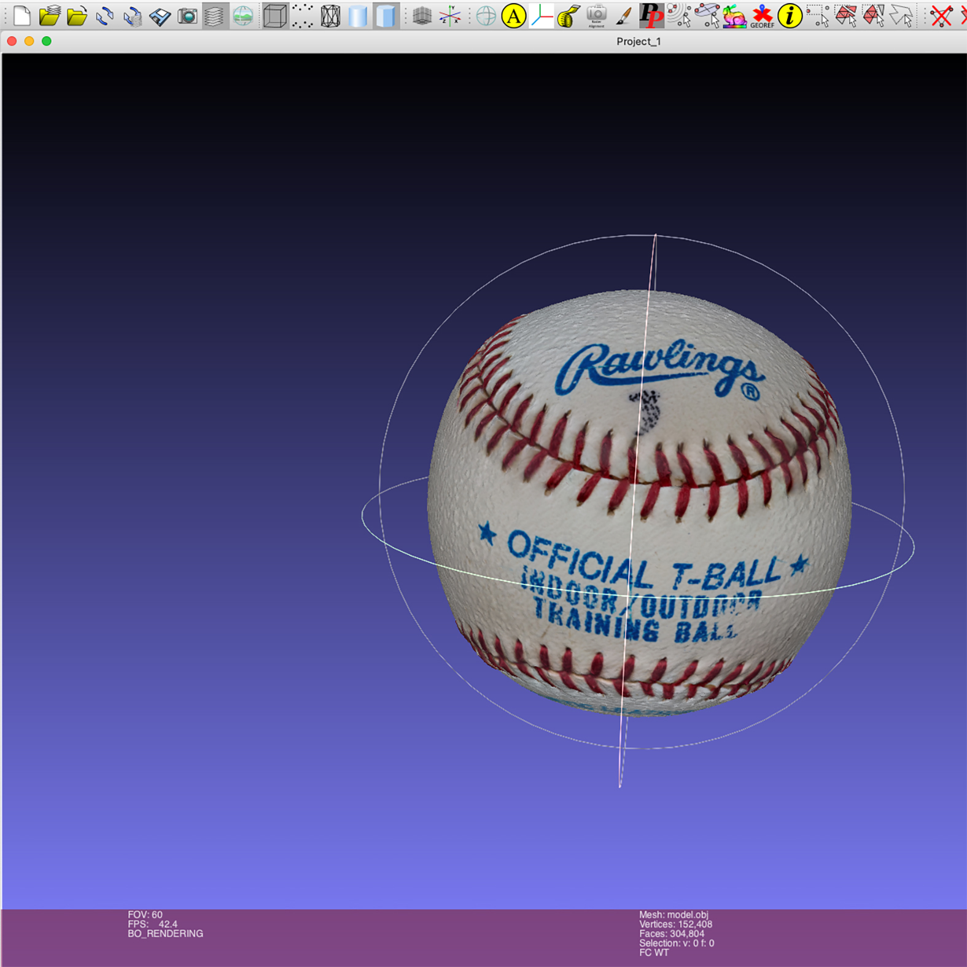This screenshot has height=967, width=967.
Task: Select the Measuring tape tool
Action: [569, 16]
